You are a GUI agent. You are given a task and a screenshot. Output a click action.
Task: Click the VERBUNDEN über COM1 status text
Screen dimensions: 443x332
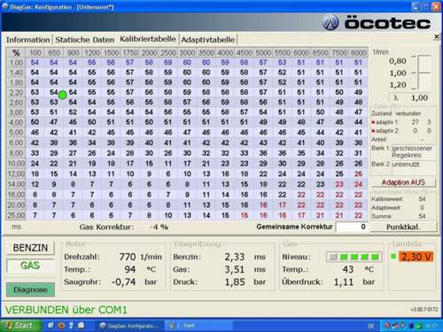(x=66, y=310)
